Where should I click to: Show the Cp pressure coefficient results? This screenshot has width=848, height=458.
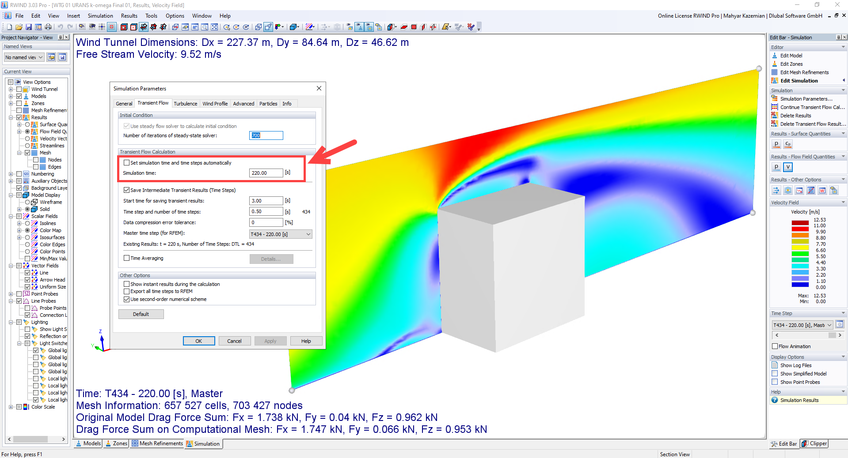pyautogui.click(x=787, y=144)
